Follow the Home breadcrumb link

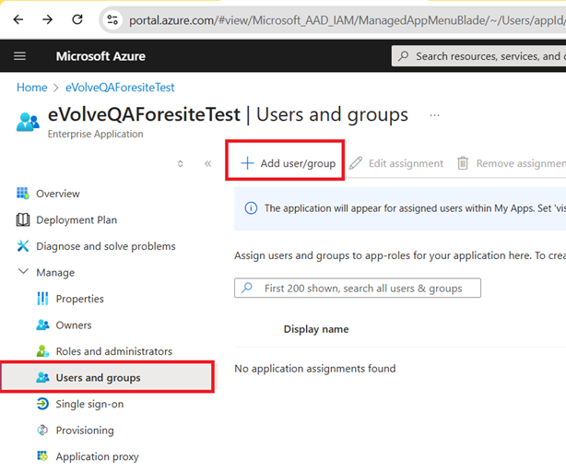tap(31, 88)
